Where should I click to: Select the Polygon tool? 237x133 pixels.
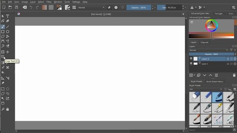click(3, 37)
